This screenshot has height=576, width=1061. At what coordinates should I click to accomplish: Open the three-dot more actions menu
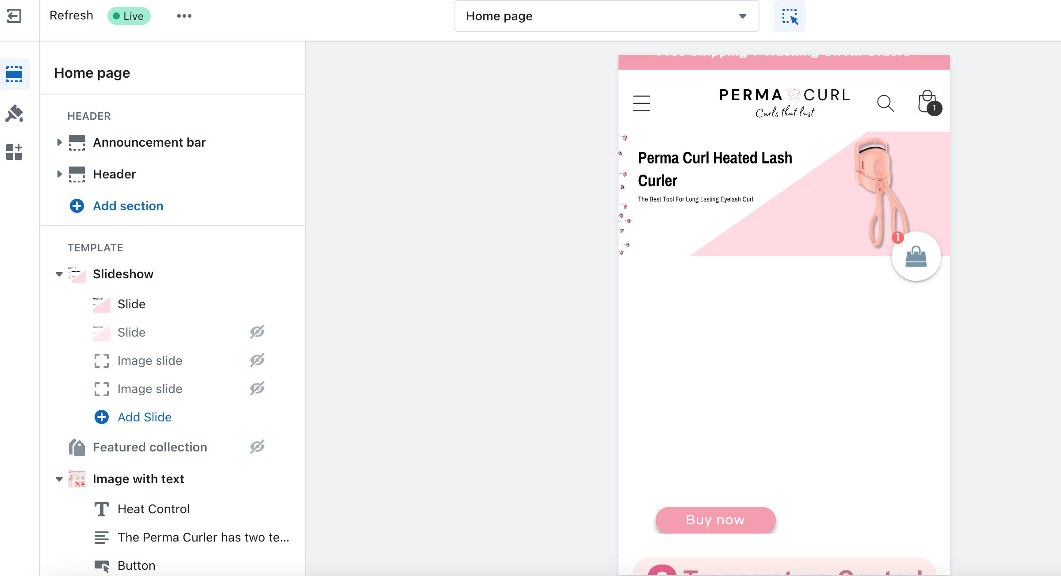click(x=184, y=16)
